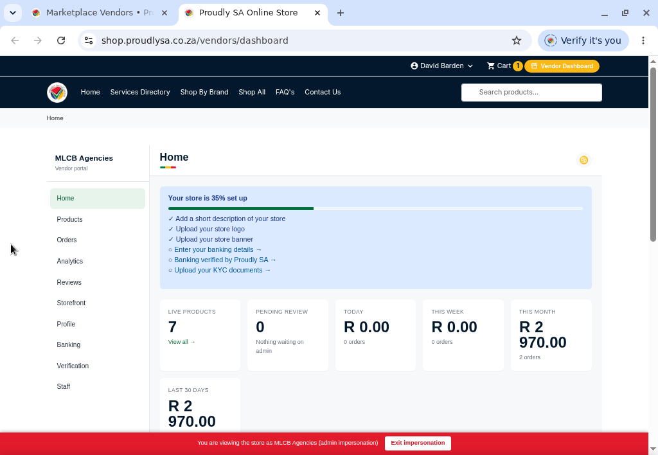This screenshot has height=455, width=658.
Task: Go back to the previous page
Action: pos(15,40)
